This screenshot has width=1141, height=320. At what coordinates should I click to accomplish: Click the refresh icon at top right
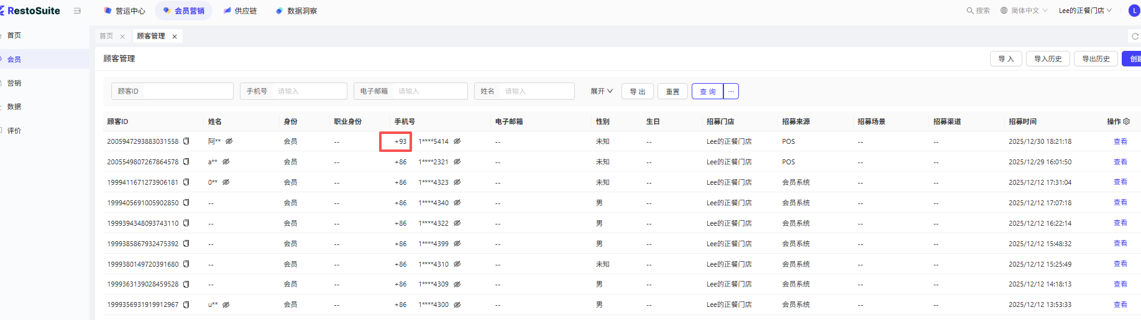tap(1135, 36)
